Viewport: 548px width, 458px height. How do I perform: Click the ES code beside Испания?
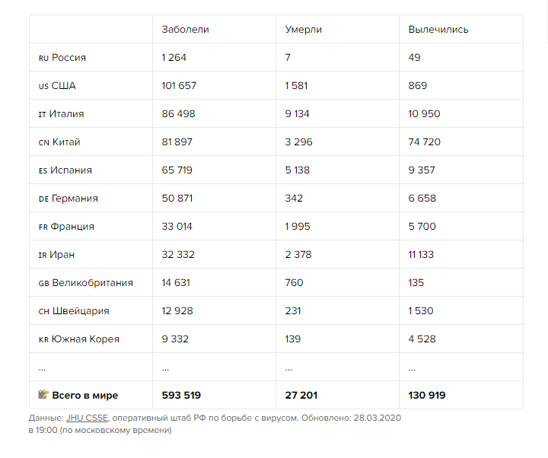[x=43, y=170]
